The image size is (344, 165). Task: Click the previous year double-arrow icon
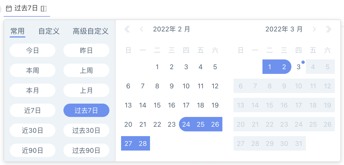pyautogui.click(x=127, y=29)
